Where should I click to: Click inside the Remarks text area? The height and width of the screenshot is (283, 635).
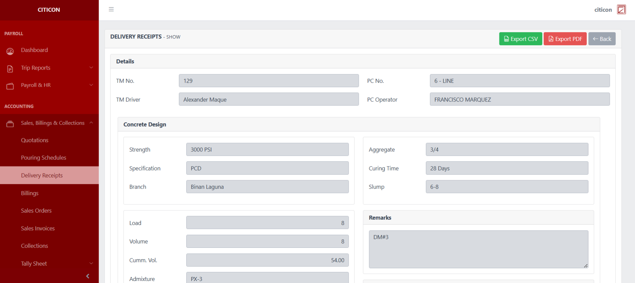pos(478,249)
